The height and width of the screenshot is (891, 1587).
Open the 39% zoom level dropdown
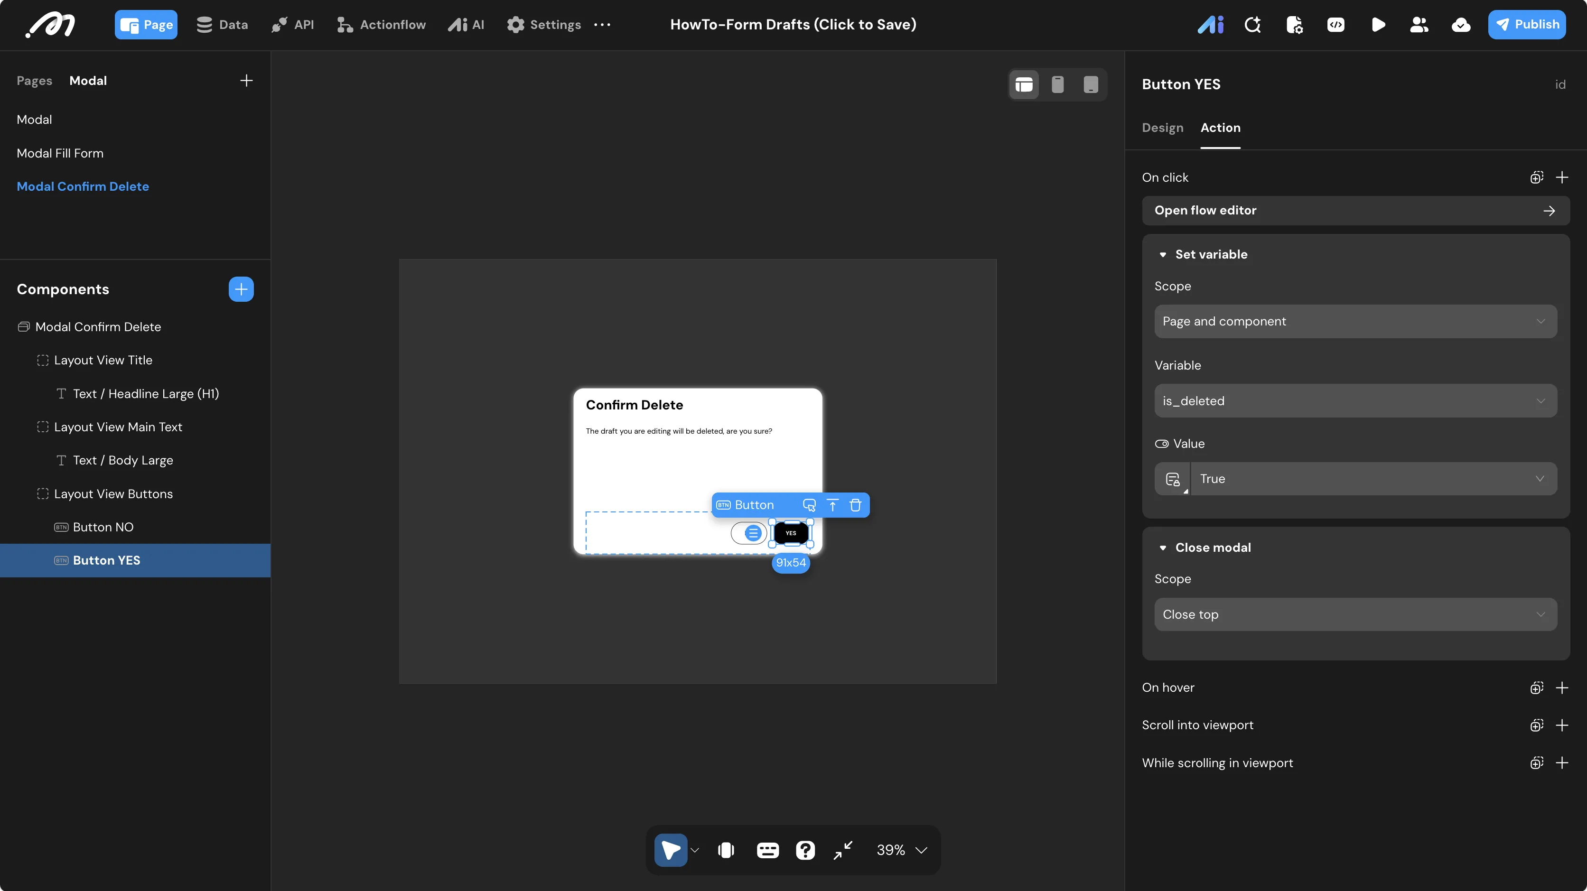[x=902, y=850]
